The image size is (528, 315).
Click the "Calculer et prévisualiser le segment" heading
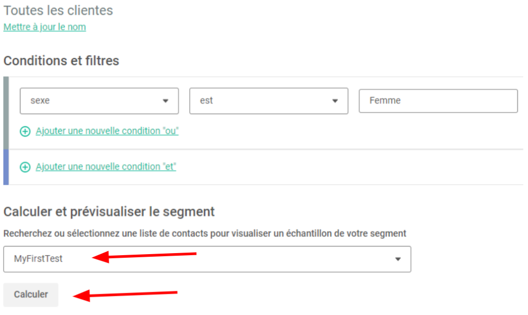(109, 212)
